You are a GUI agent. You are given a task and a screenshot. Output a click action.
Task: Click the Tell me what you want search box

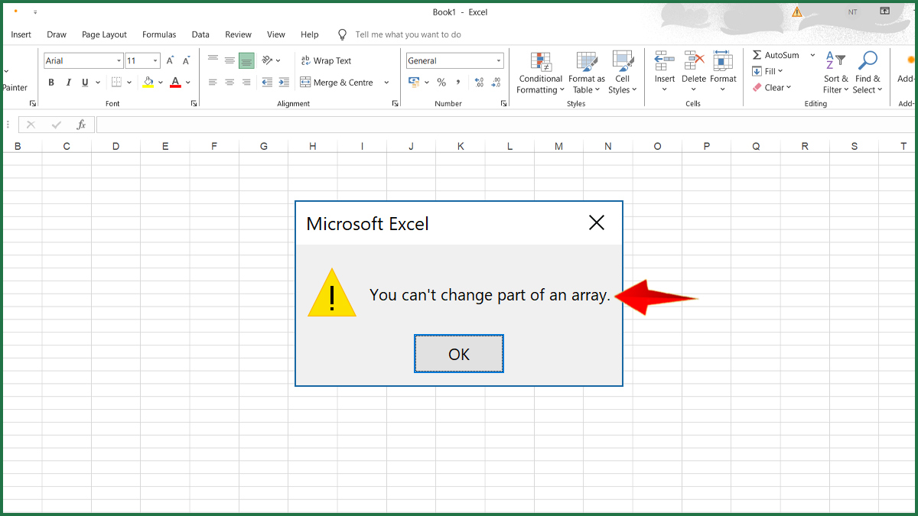(x=408, y=34)
